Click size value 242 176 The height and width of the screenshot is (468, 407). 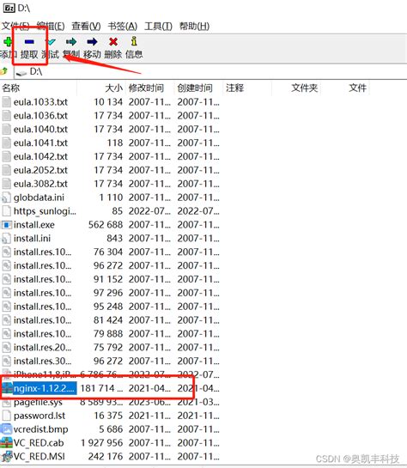(x=106, y=456)
